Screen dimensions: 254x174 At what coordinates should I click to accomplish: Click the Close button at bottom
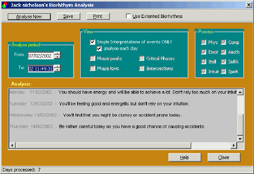[x=224, y=158]
